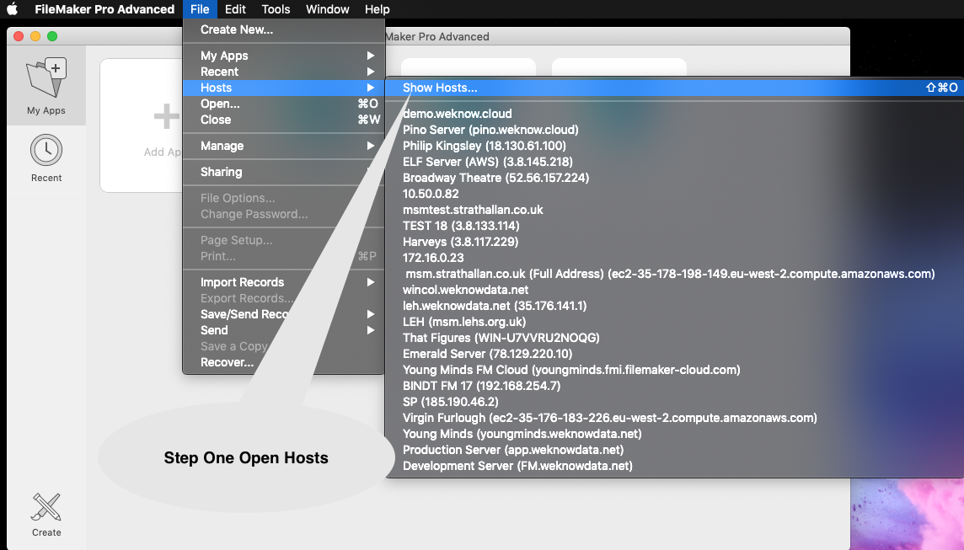Expand the Manage submenu

284,146
